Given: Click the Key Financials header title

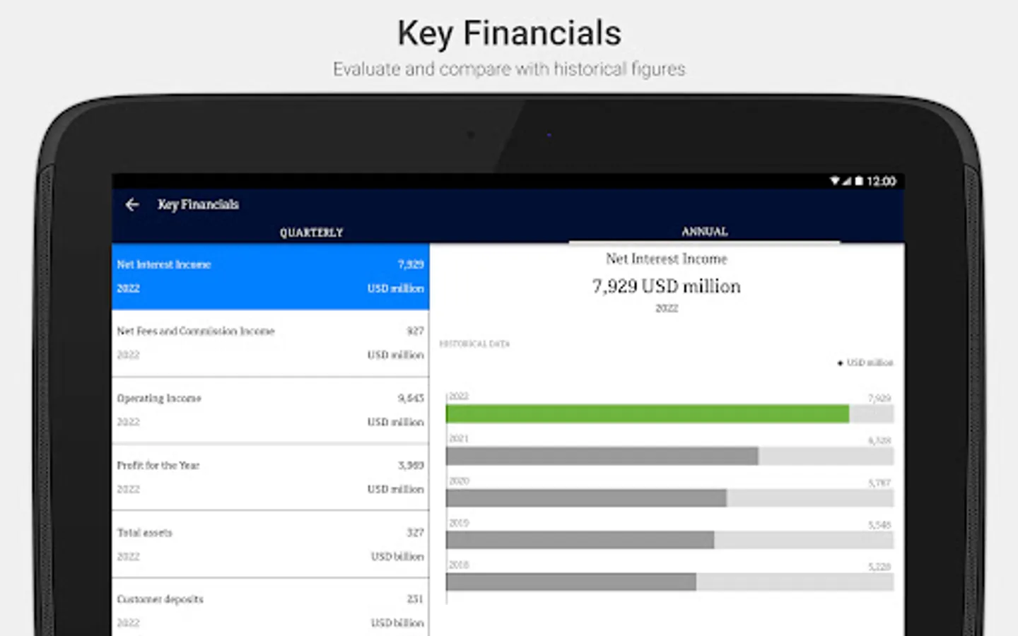Looking at the screenshot, I should (x=199, y=205).
